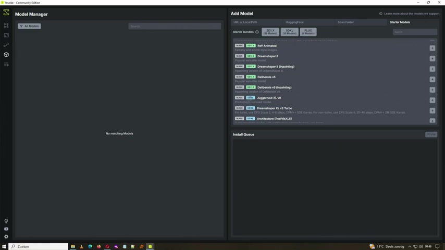445x250 pixels.
Task: Install Architecture (RealVisXL5) with plus icon
Action: point(432,121)
